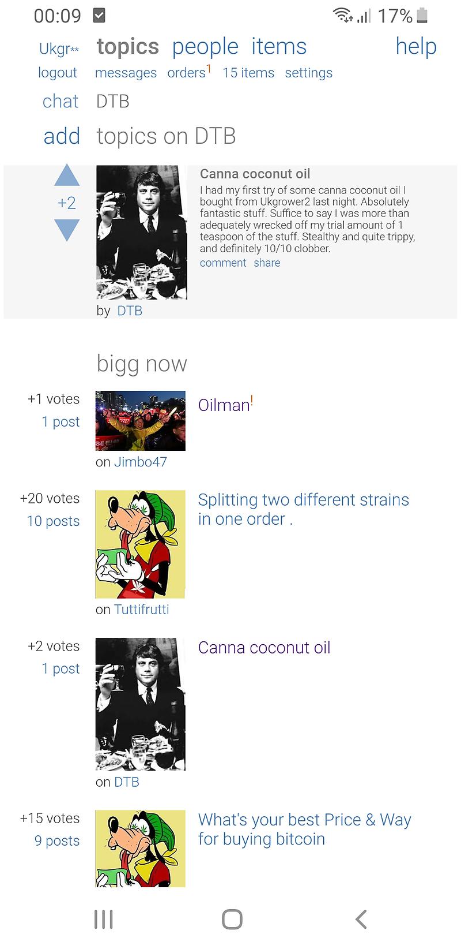Viewport: 461px width, 949px height.
Task: Add a new topic
Action: (62, 136)
